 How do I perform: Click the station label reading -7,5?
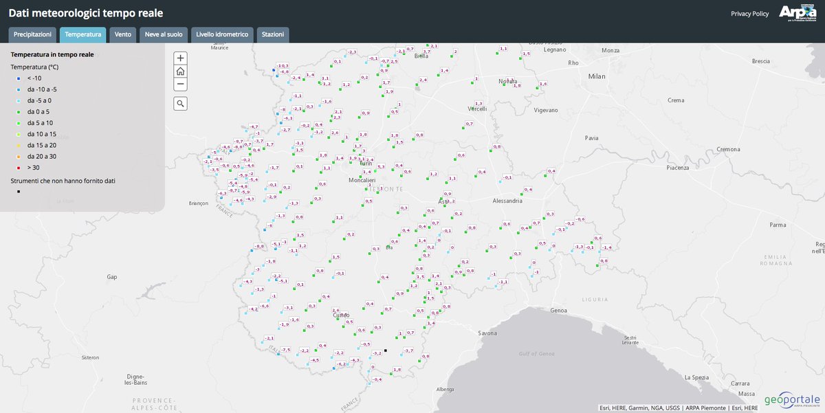(x=285, y=350)
